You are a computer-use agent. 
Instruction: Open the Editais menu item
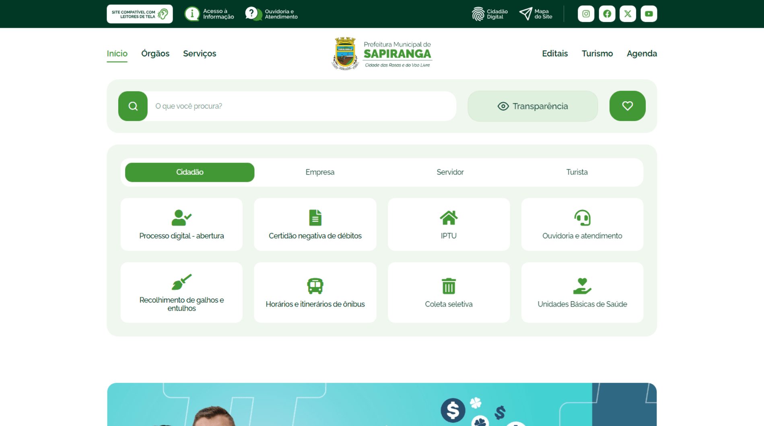click(x=555, y=54)
